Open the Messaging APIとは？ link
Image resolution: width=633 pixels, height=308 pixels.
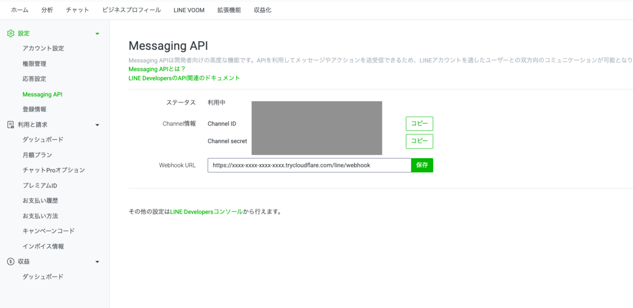[x=157, y=69]
